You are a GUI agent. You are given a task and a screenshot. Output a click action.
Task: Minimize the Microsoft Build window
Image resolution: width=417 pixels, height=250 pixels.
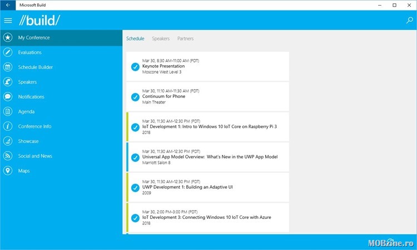click(x=380, y=5)
